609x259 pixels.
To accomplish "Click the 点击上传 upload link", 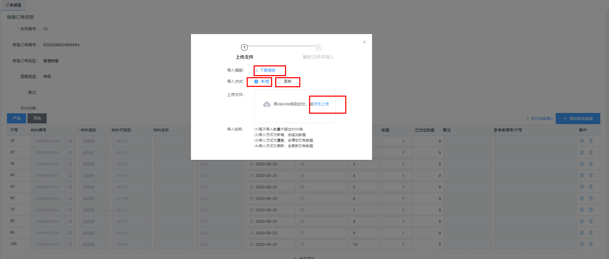I will coord(321,104).
